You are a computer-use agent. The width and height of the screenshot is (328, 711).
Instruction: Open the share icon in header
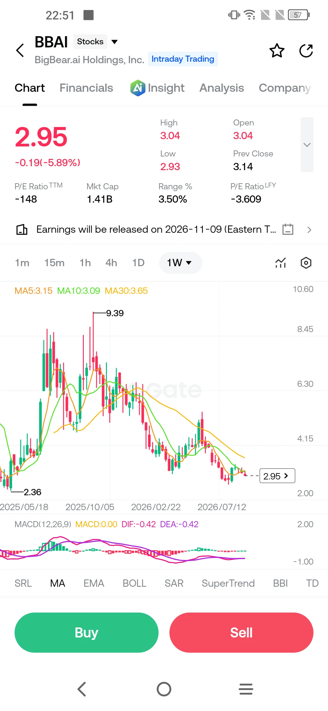(306, 50)
